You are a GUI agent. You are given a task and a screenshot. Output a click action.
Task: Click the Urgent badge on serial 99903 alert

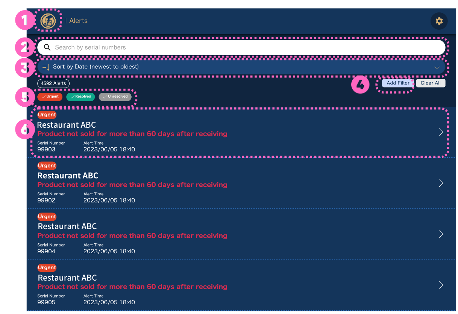47,115
